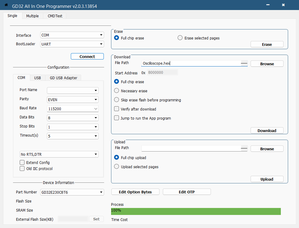Expand the Port Name dropdown
This screenshot has width=299, height=228.
73,90
